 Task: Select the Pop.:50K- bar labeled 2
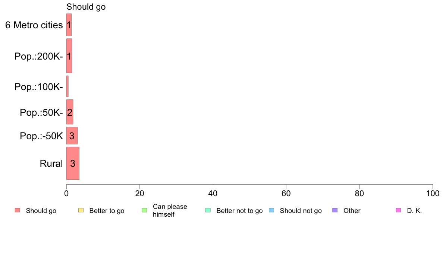[x=70, y=112]
